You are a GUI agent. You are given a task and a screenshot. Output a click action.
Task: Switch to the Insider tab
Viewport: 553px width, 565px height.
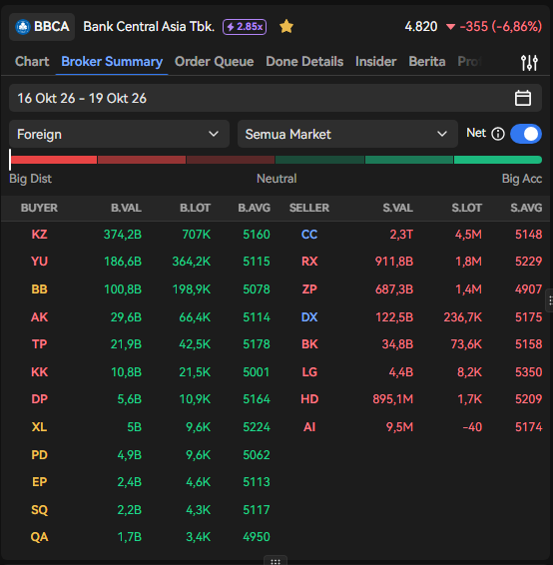[x=375, y=62]
